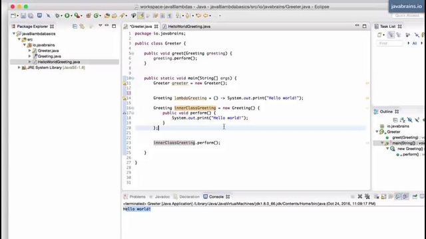The image size is (426, 239).
Task: Click the New Java Class icon
Action: pyautogui.click(x=96, y=16)
